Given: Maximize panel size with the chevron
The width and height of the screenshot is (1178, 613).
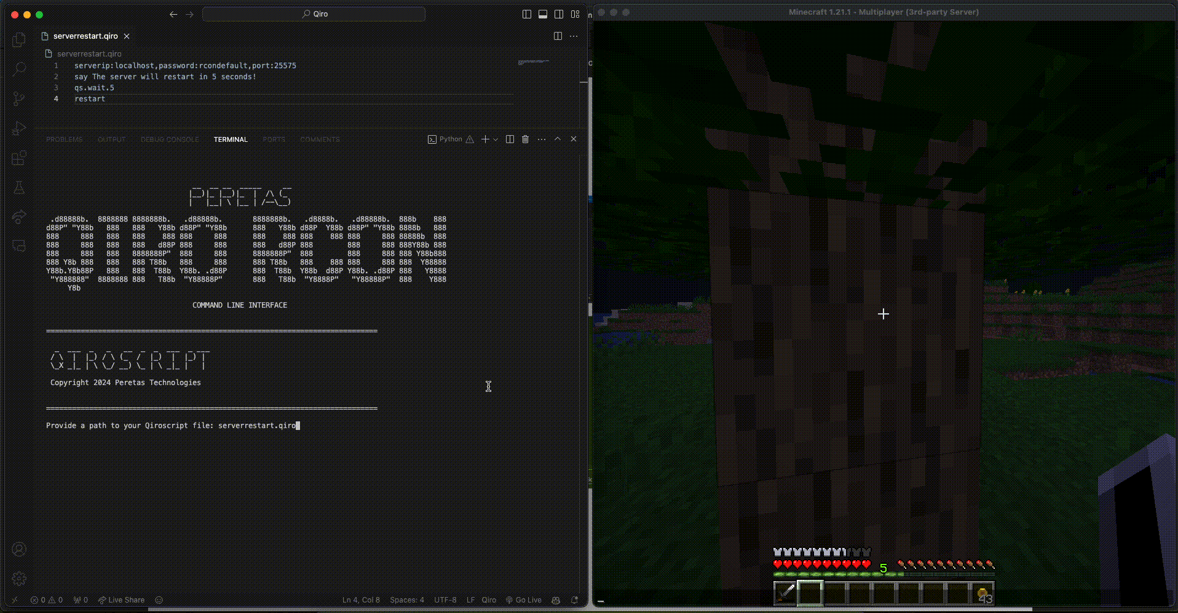Looking at the screenshot, I should click(x=558, y=139).
